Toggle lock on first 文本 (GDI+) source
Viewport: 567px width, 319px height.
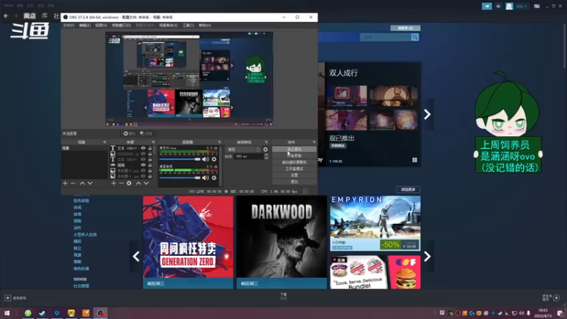[150, 148]
